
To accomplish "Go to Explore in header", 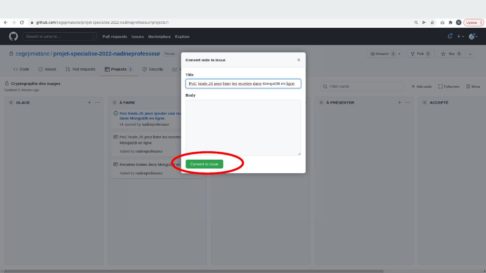I will [182, 37].
